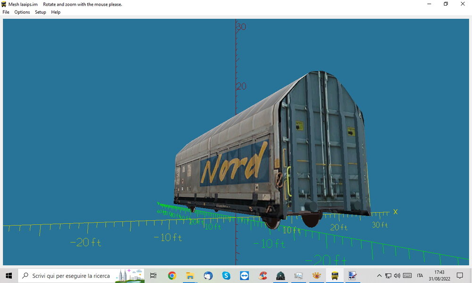Click the Nord wagon 3D model
The width and height of the screenshot is (472, 283).
pos(272,150)
